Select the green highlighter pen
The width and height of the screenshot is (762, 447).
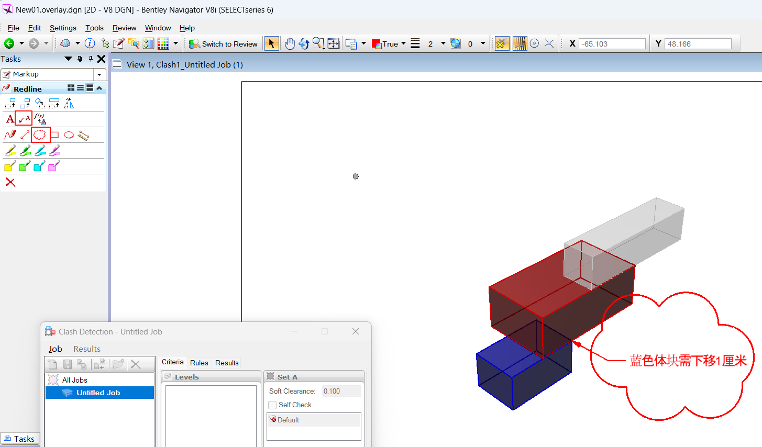(25, 151)
